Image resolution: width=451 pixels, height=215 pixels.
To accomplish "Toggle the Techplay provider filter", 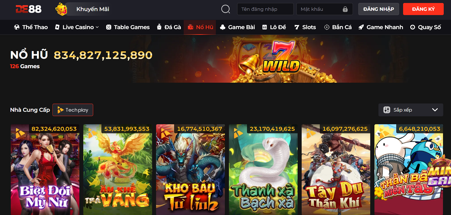I will click(73, 110).
